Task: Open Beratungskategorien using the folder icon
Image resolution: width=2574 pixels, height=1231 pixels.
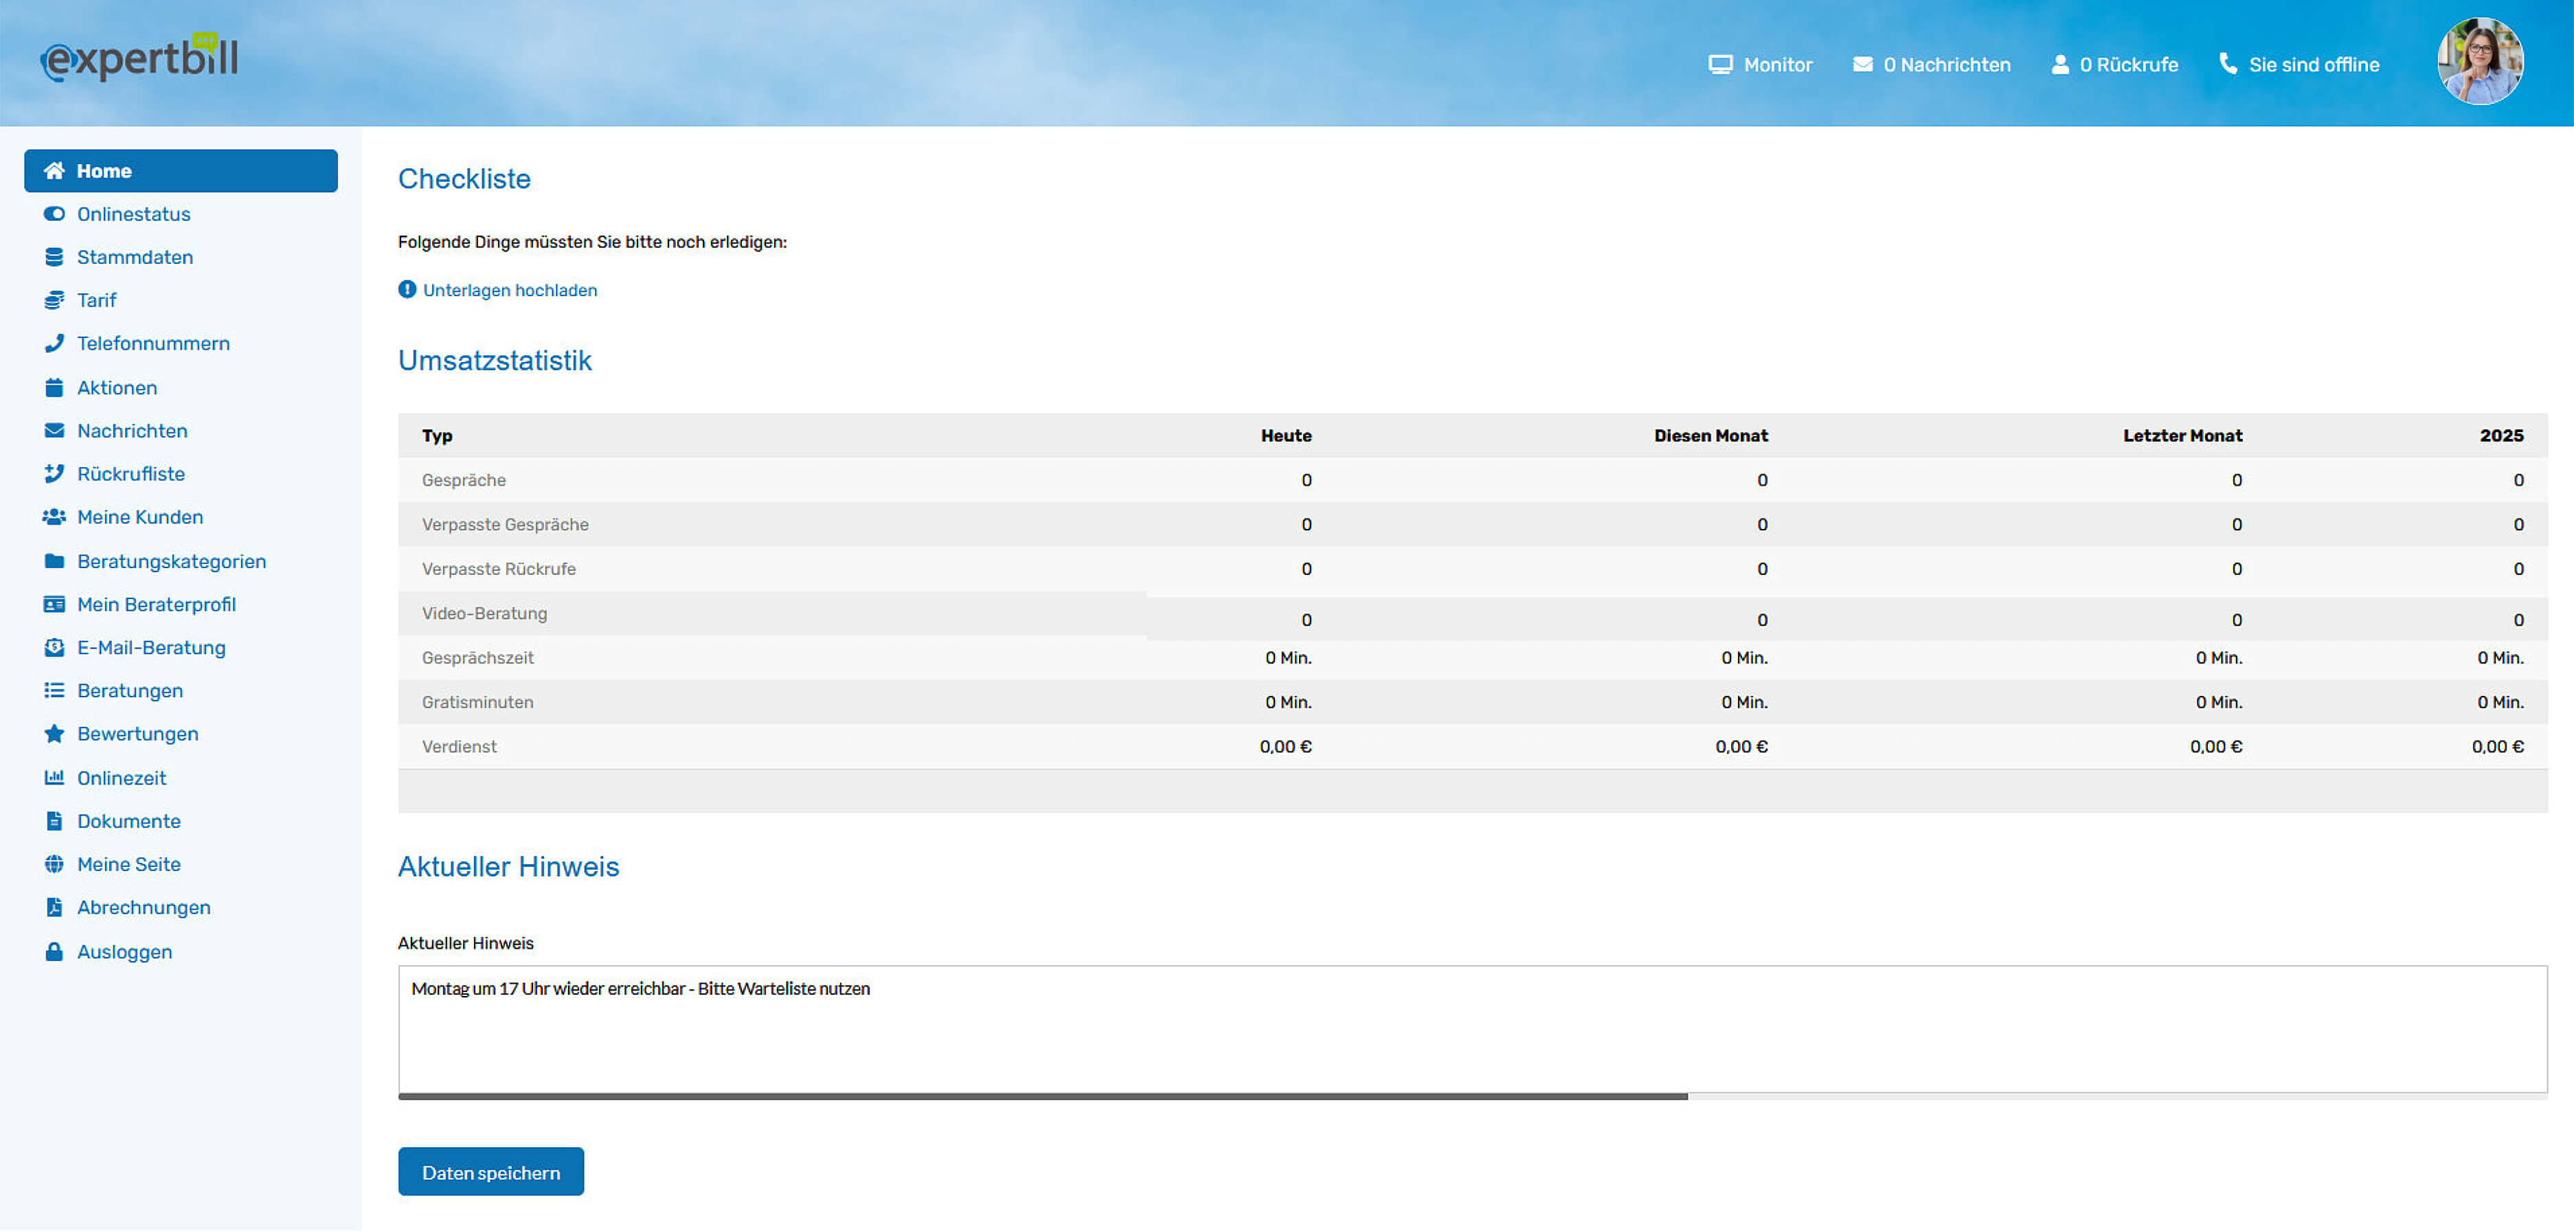Action: tap(55, 561)
